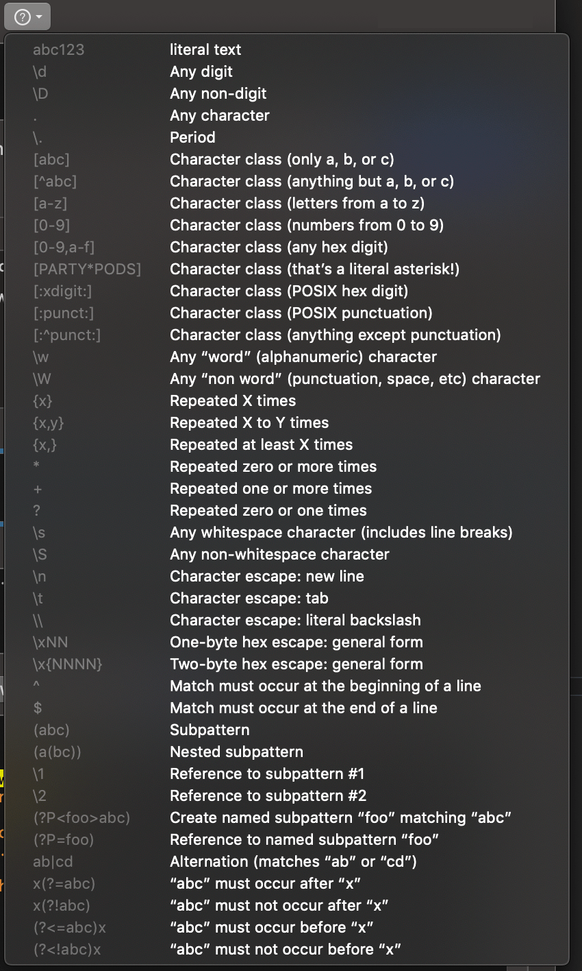This screenshot has height=971, width=582.
Task: Select the \x{NNNN} two-byte hex escape
Action: coord(296,664)
